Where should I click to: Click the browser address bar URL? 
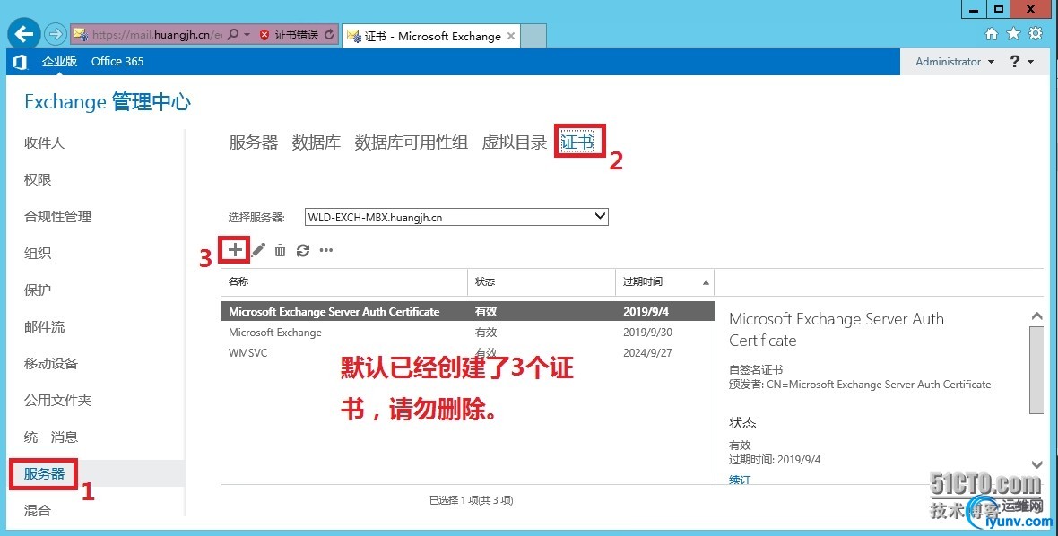point(156,34)
